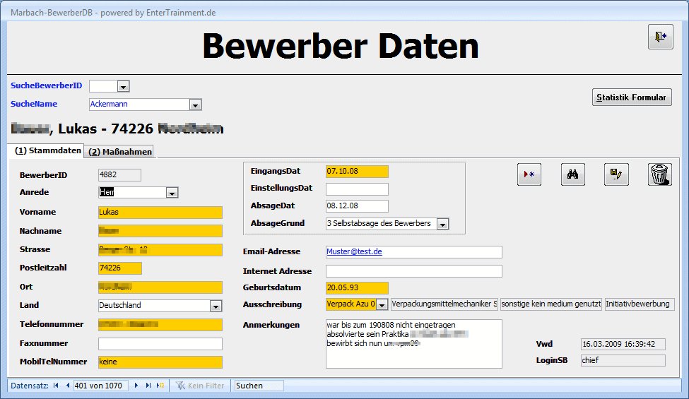Click the trash can delete icon
The height and width of the screenshot is (399, 689).
pos(659,174)
